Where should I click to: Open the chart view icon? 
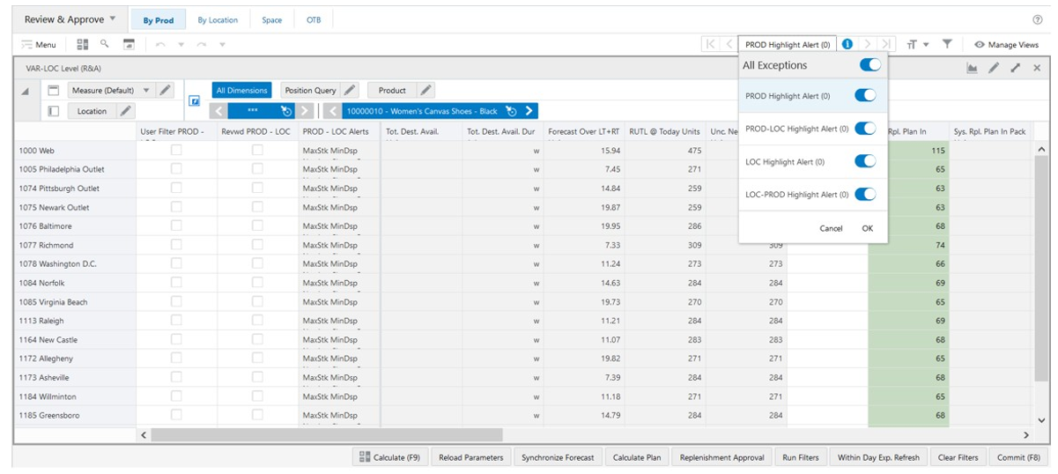973,68
